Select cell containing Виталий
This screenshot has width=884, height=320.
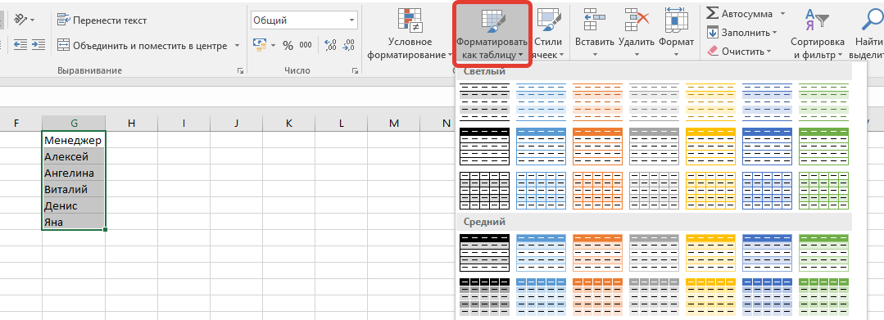pyautogui.click(x=74, y=189)
